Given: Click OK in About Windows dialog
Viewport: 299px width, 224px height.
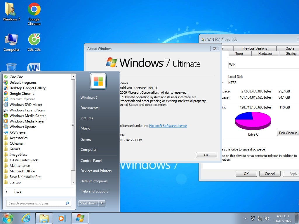Looking at the screenshot, I should click(x=206, y=155).
